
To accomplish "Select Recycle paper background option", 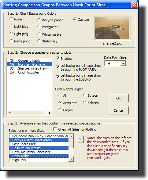I will 39,20.
